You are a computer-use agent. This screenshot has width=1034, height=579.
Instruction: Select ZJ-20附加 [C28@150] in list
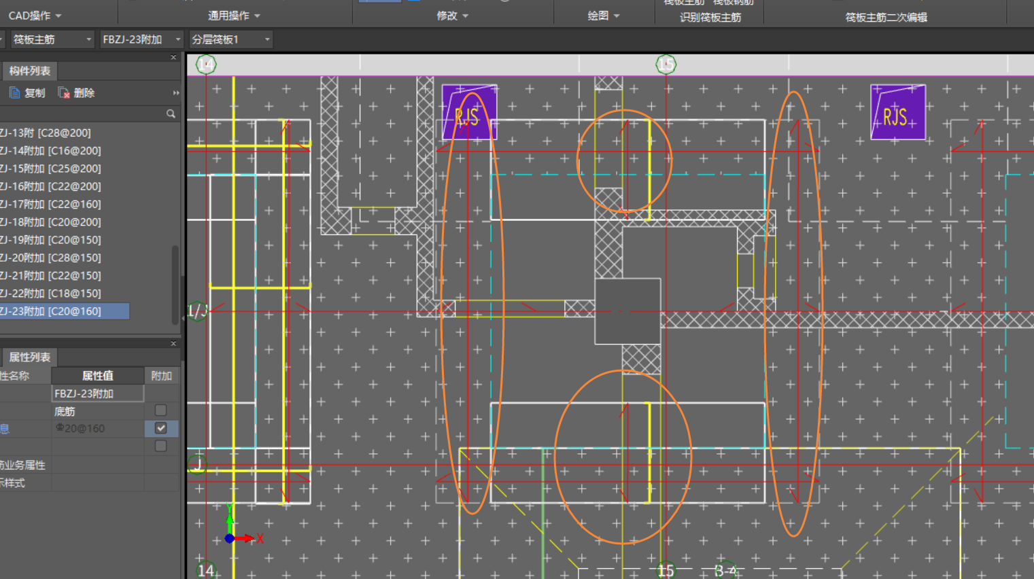(50, 258)
